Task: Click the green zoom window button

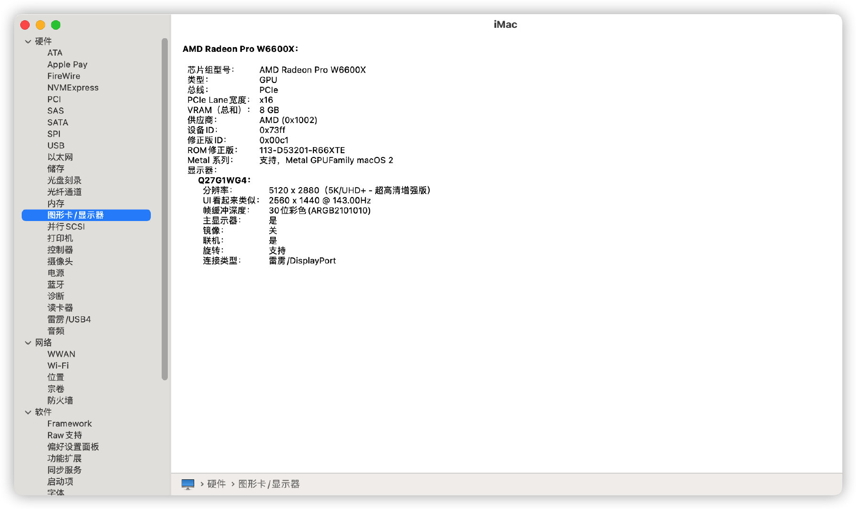Action: coord(56,25)
